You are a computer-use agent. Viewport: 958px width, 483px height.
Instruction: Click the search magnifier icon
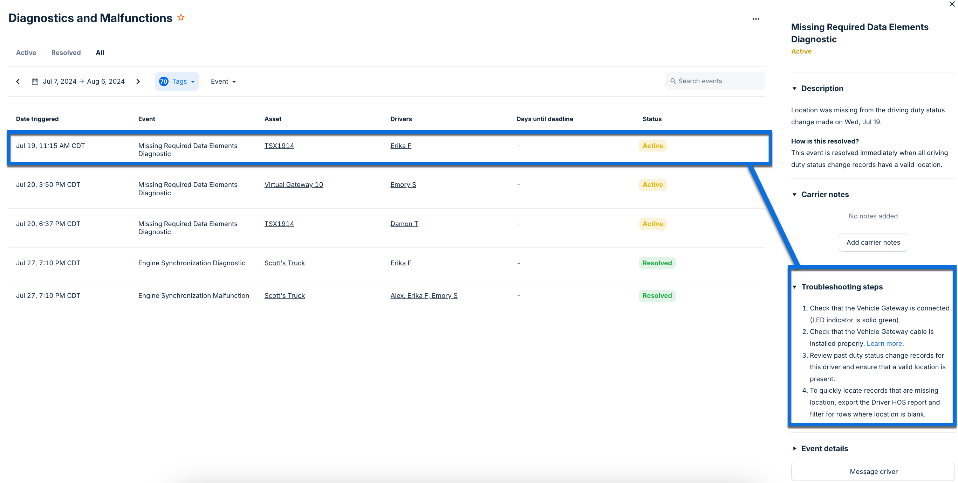click(673, 81)
